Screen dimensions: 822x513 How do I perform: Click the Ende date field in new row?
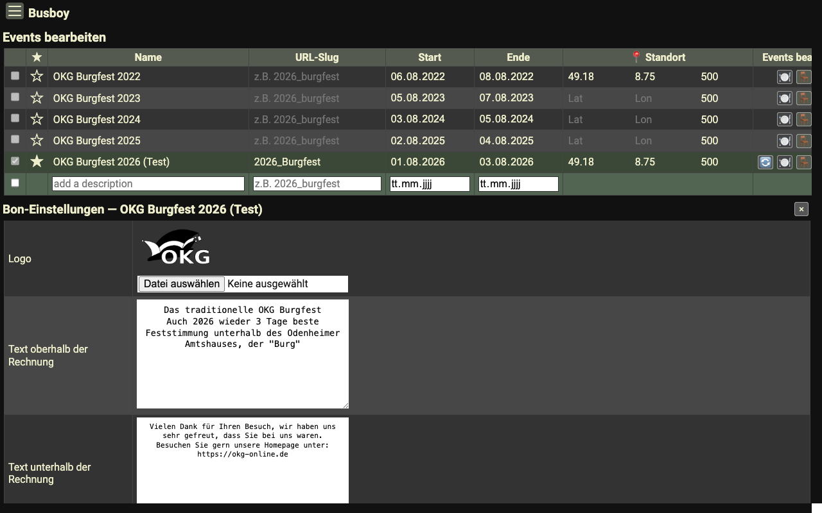click(518, 184)
